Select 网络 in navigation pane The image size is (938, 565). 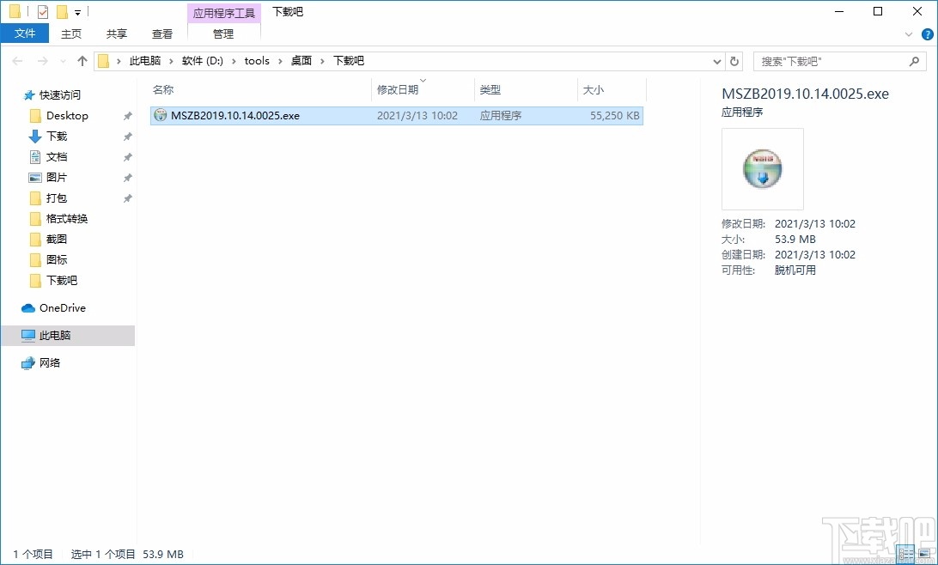tap(50, 363)
